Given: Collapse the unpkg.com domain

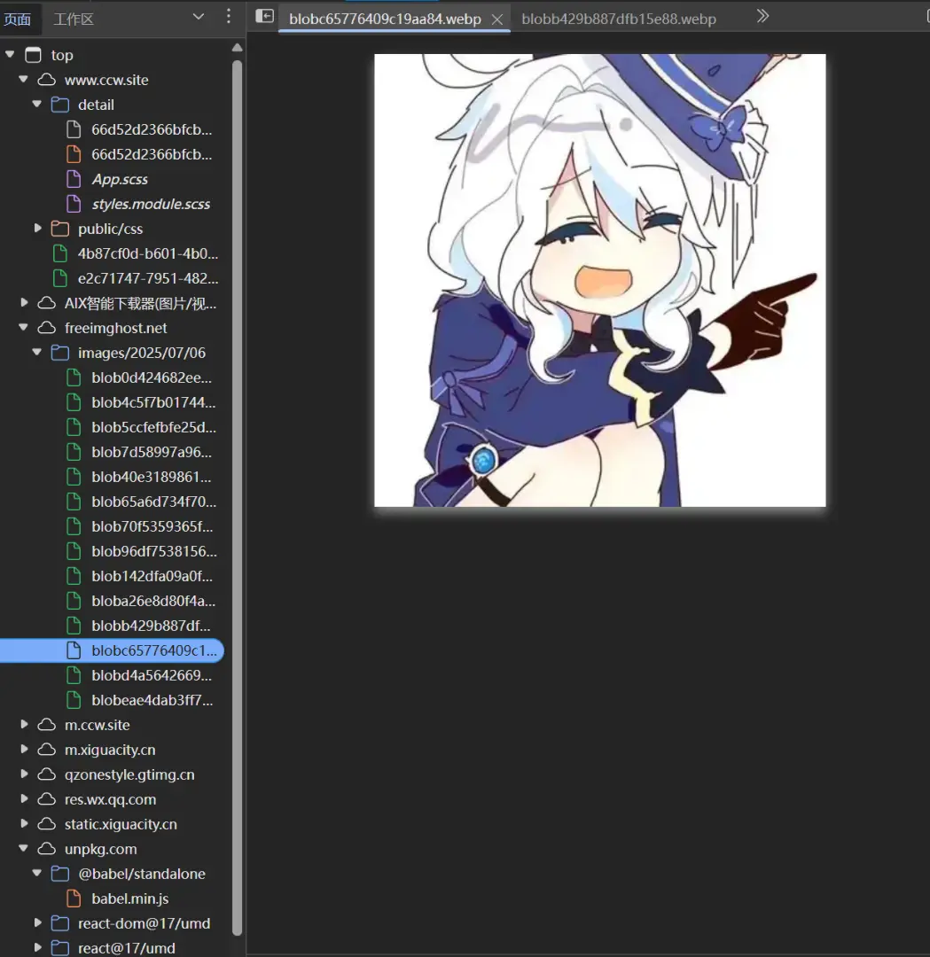Looking at the screenshot, I should click(23, 848).
